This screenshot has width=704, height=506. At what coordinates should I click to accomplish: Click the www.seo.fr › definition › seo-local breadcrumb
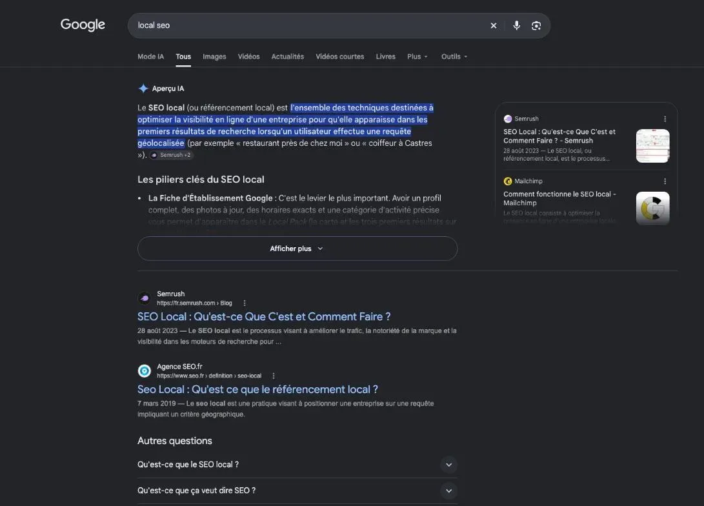pos(209,376)
